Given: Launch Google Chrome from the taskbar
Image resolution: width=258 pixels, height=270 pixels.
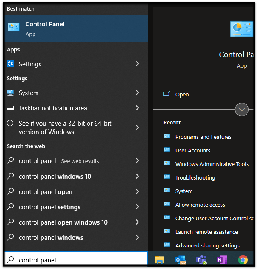Looking at the screenshot, I should point(243,260).
